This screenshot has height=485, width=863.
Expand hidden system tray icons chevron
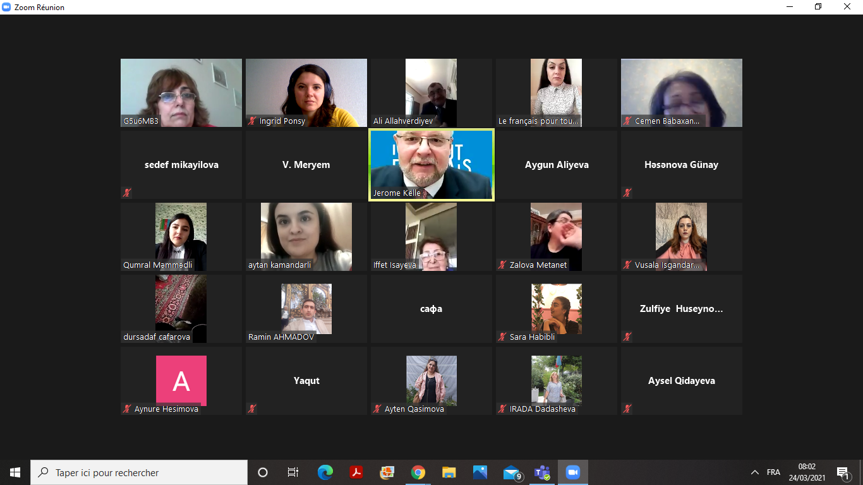coord(754,472)
